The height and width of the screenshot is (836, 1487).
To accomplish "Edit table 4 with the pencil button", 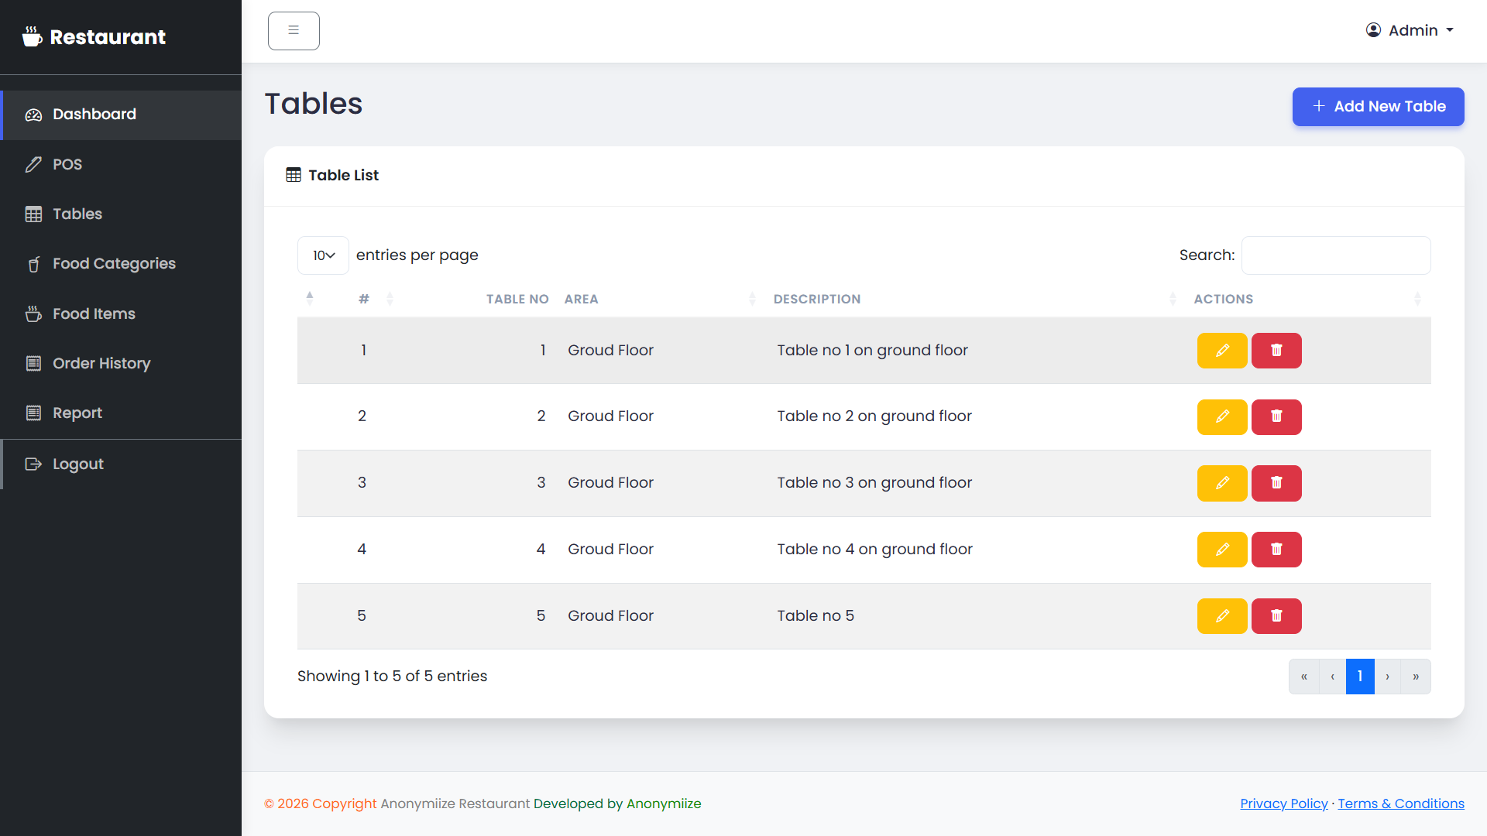I will (1222, 550).
